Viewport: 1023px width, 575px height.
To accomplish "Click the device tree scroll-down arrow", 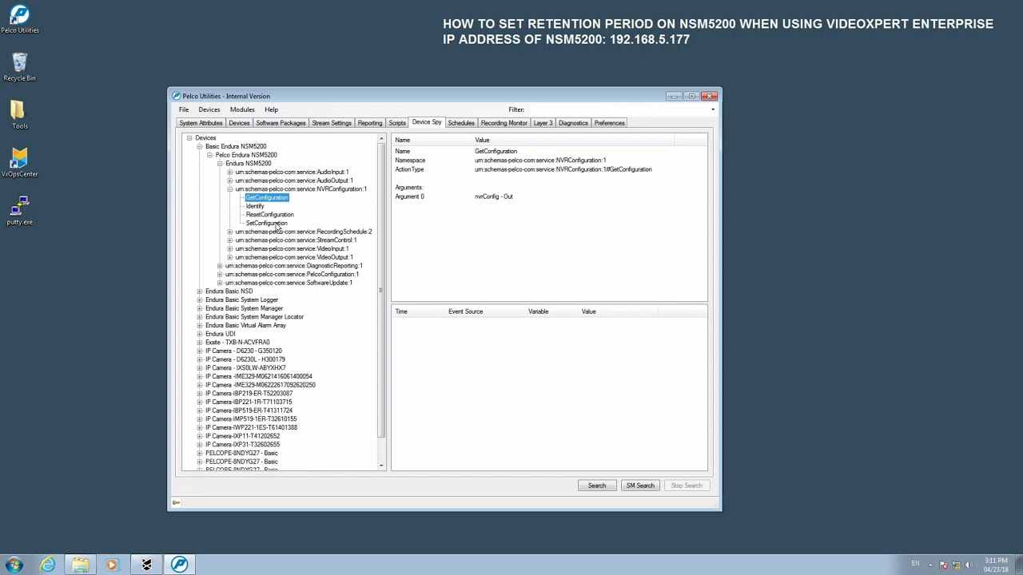I will tap(381, 466).
